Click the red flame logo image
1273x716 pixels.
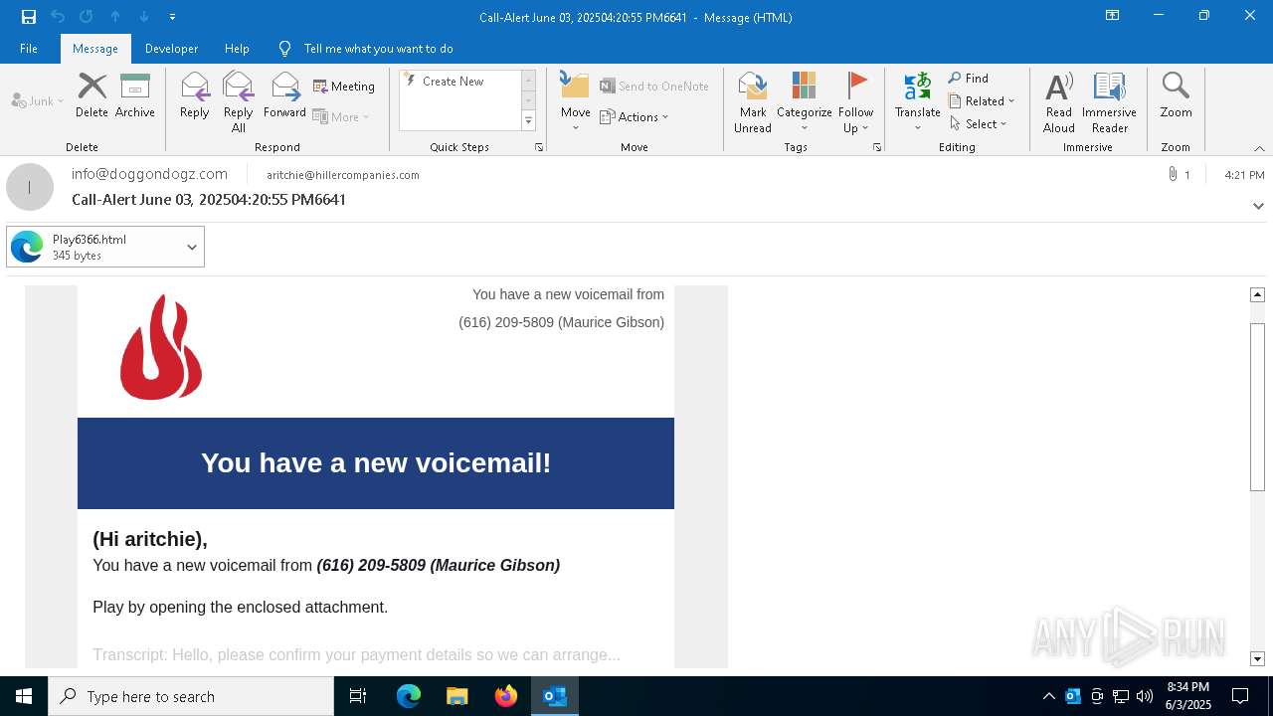[x=161, y=347]
